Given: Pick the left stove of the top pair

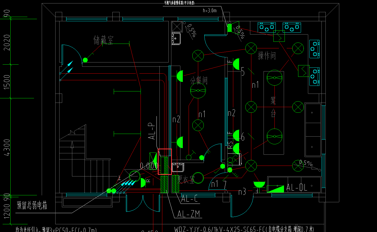Looking at the screenshot, I should click(266, 27).
